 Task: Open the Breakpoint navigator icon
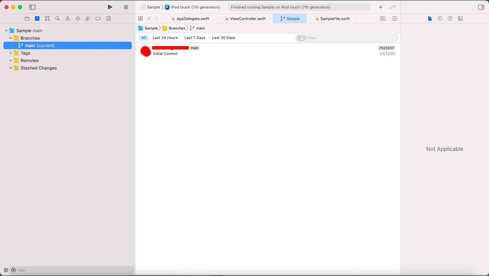(x=98, y=19)
